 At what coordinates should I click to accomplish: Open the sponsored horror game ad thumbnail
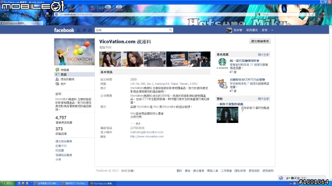(227, 115)
